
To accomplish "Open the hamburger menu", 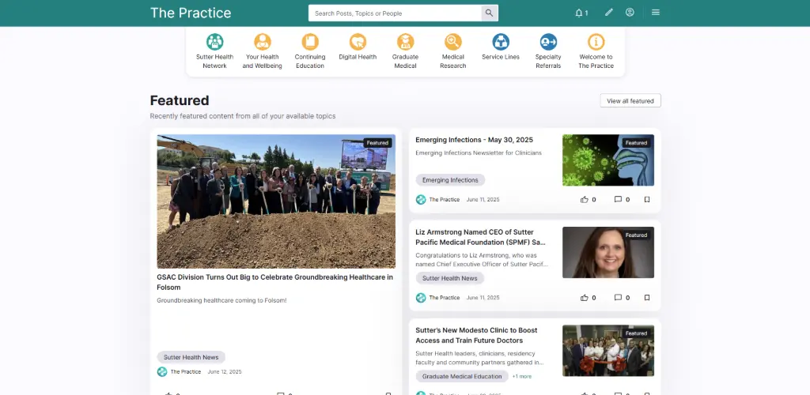I will point(656,13).
